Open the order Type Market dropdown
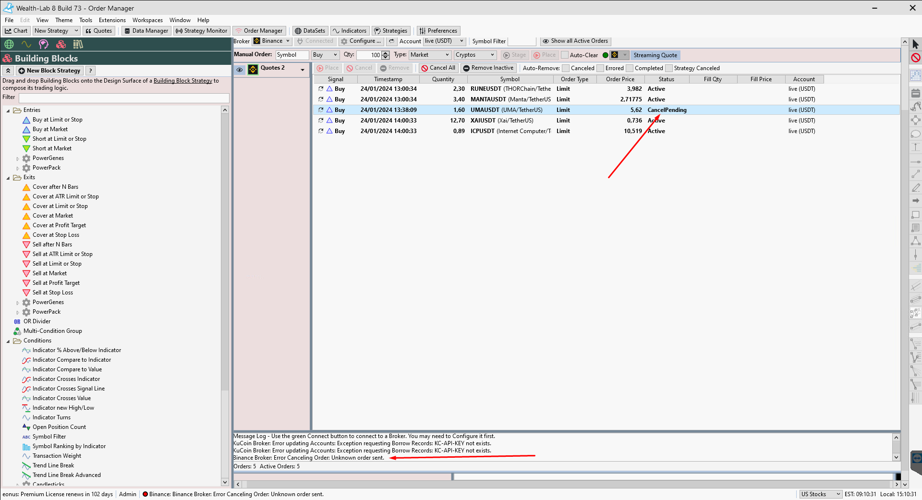 coord(430,55)
